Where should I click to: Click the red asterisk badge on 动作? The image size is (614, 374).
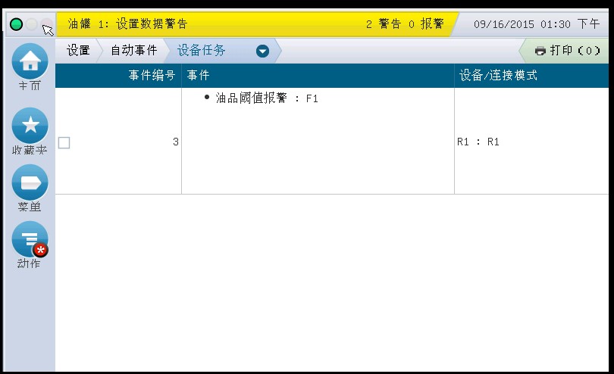pyautogui.click(x=41, y=250)
